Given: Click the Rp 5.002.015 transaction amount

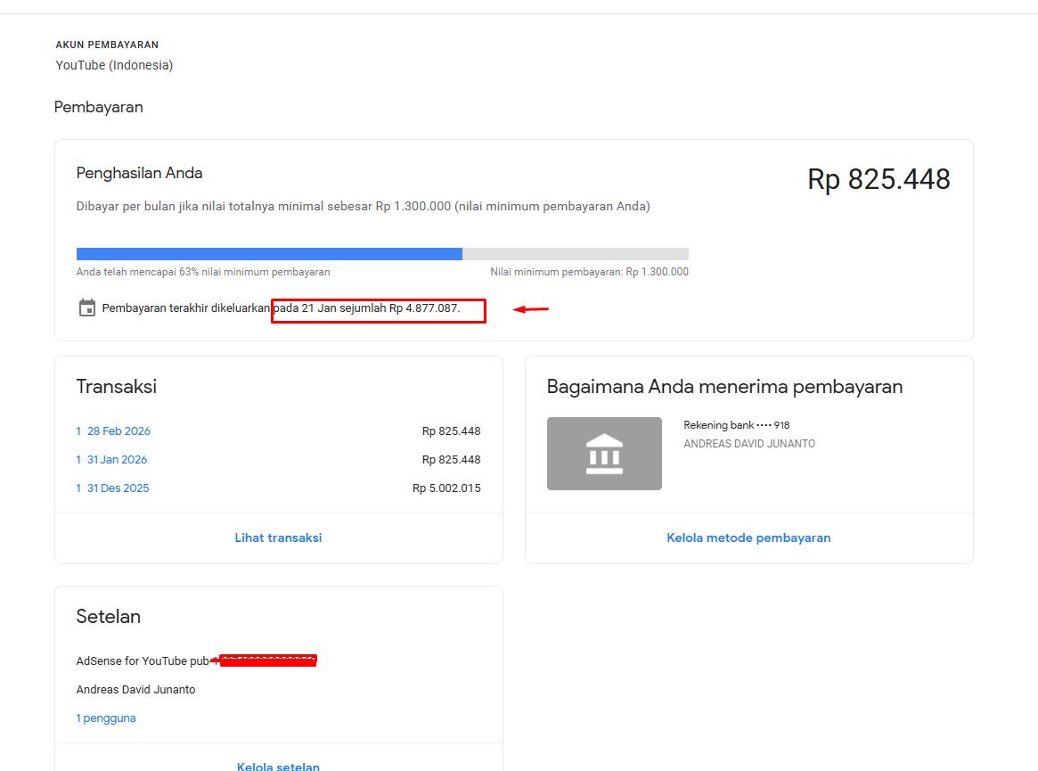Looking at the screenshot, I should pos(446,488).
